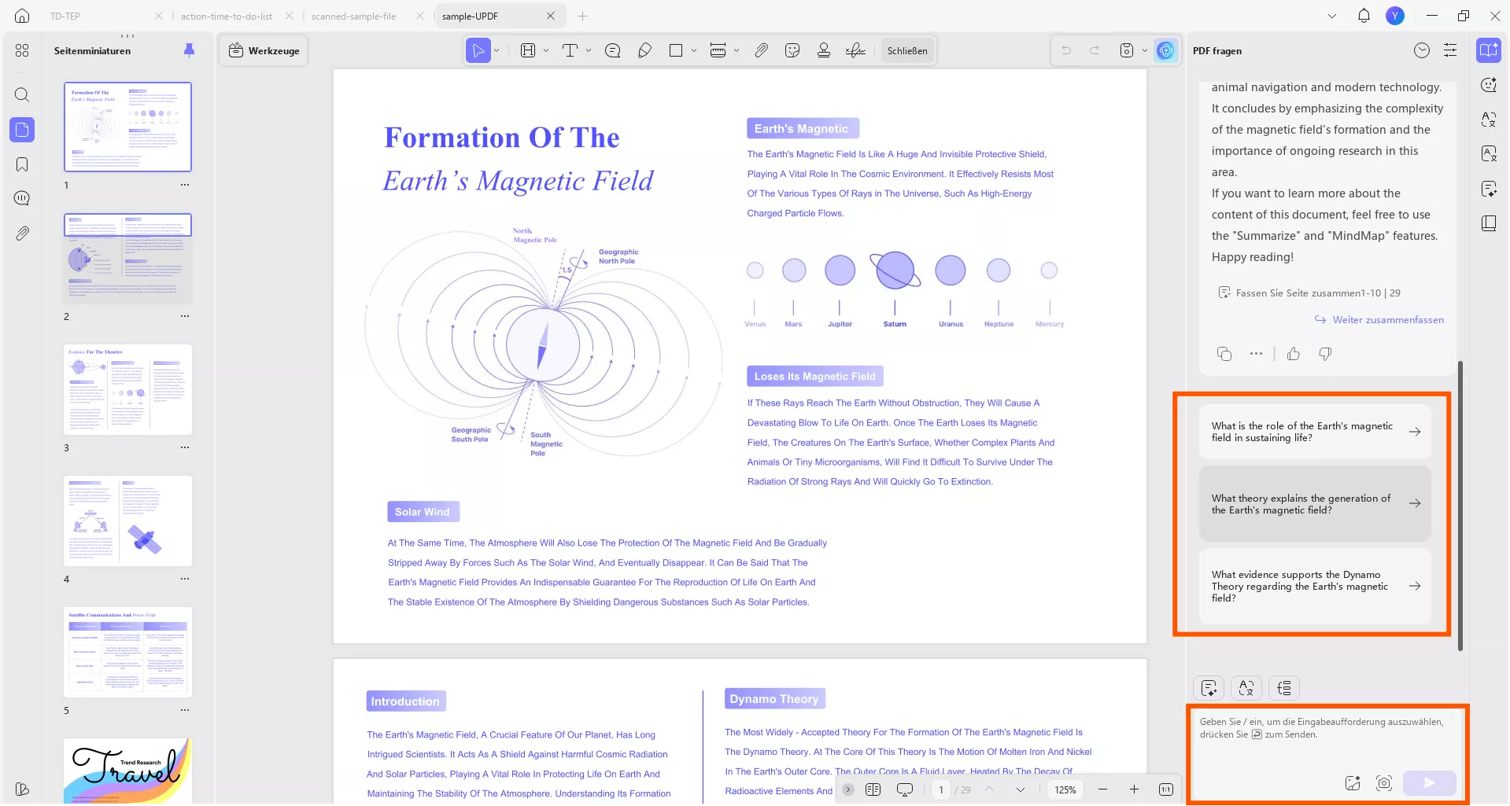The width and height of the screenshot is (1510, 806).
Task: Open the zoom level 125% dropdown
Action: (1065, 789)
